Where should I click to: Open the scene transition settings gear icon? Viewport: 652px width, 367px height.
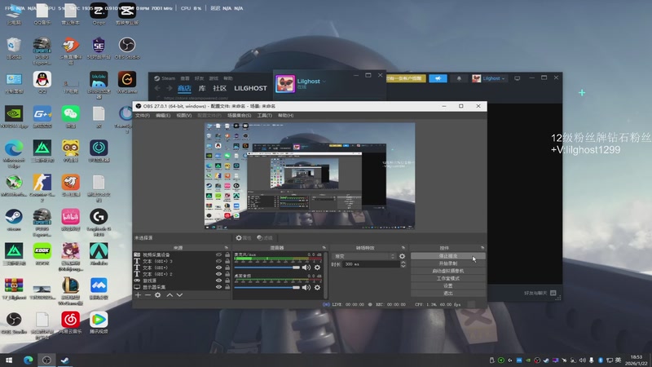coord(402,256)
